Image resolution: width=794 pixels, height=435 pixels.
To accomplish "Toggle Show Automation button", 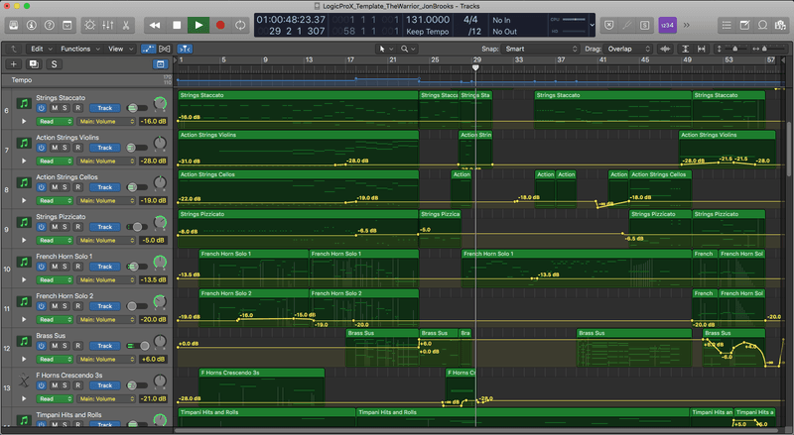I will (x=148, y=49).
